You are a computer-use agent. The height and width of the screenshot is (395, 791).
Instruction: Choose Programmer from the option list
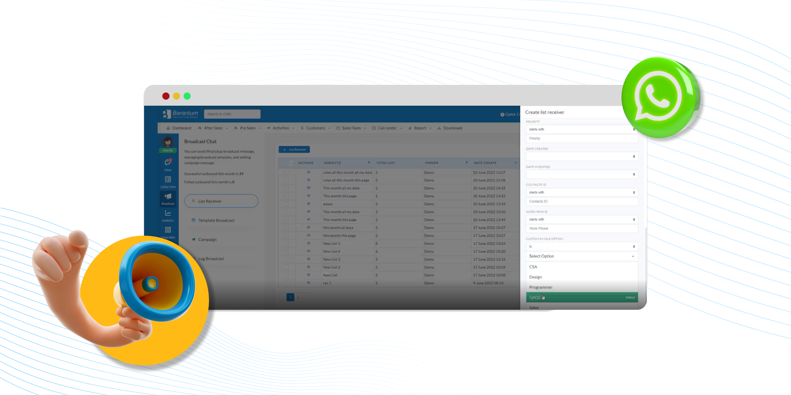coord(582,287)
